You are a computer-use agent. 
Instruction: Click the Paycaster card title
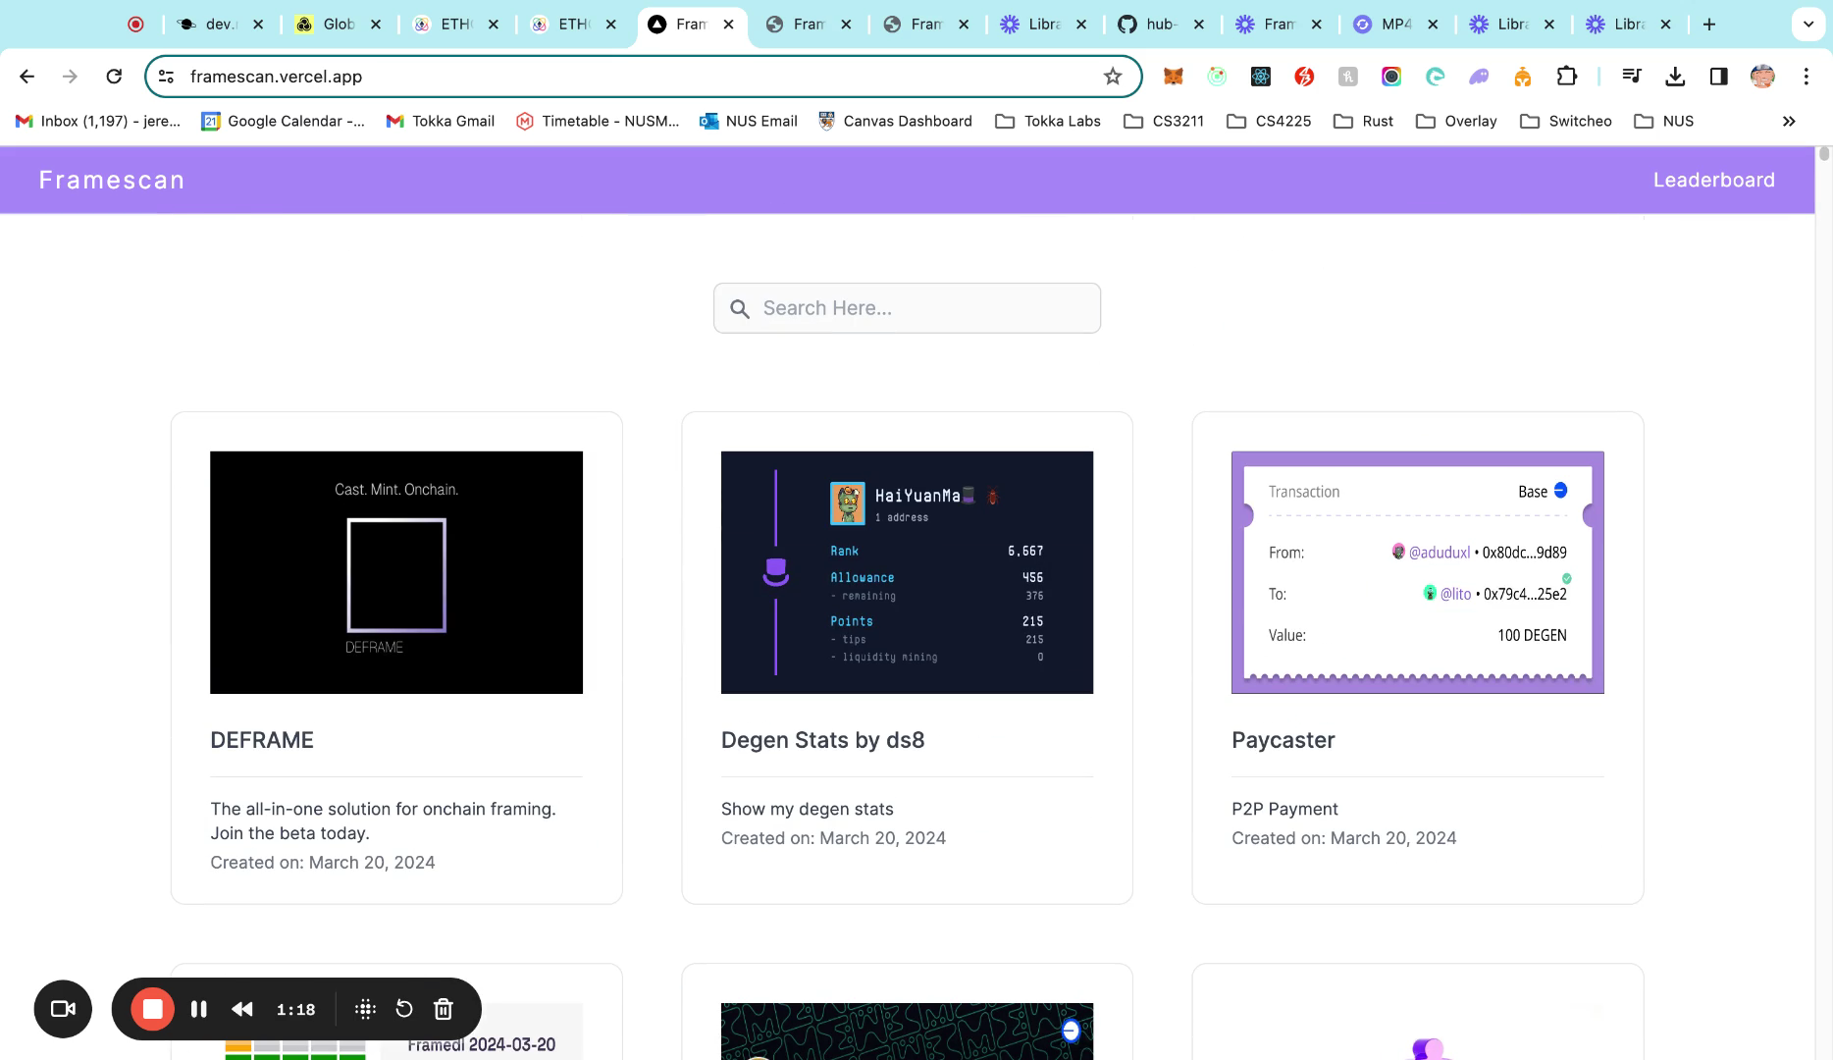(x=1283, y=740)
